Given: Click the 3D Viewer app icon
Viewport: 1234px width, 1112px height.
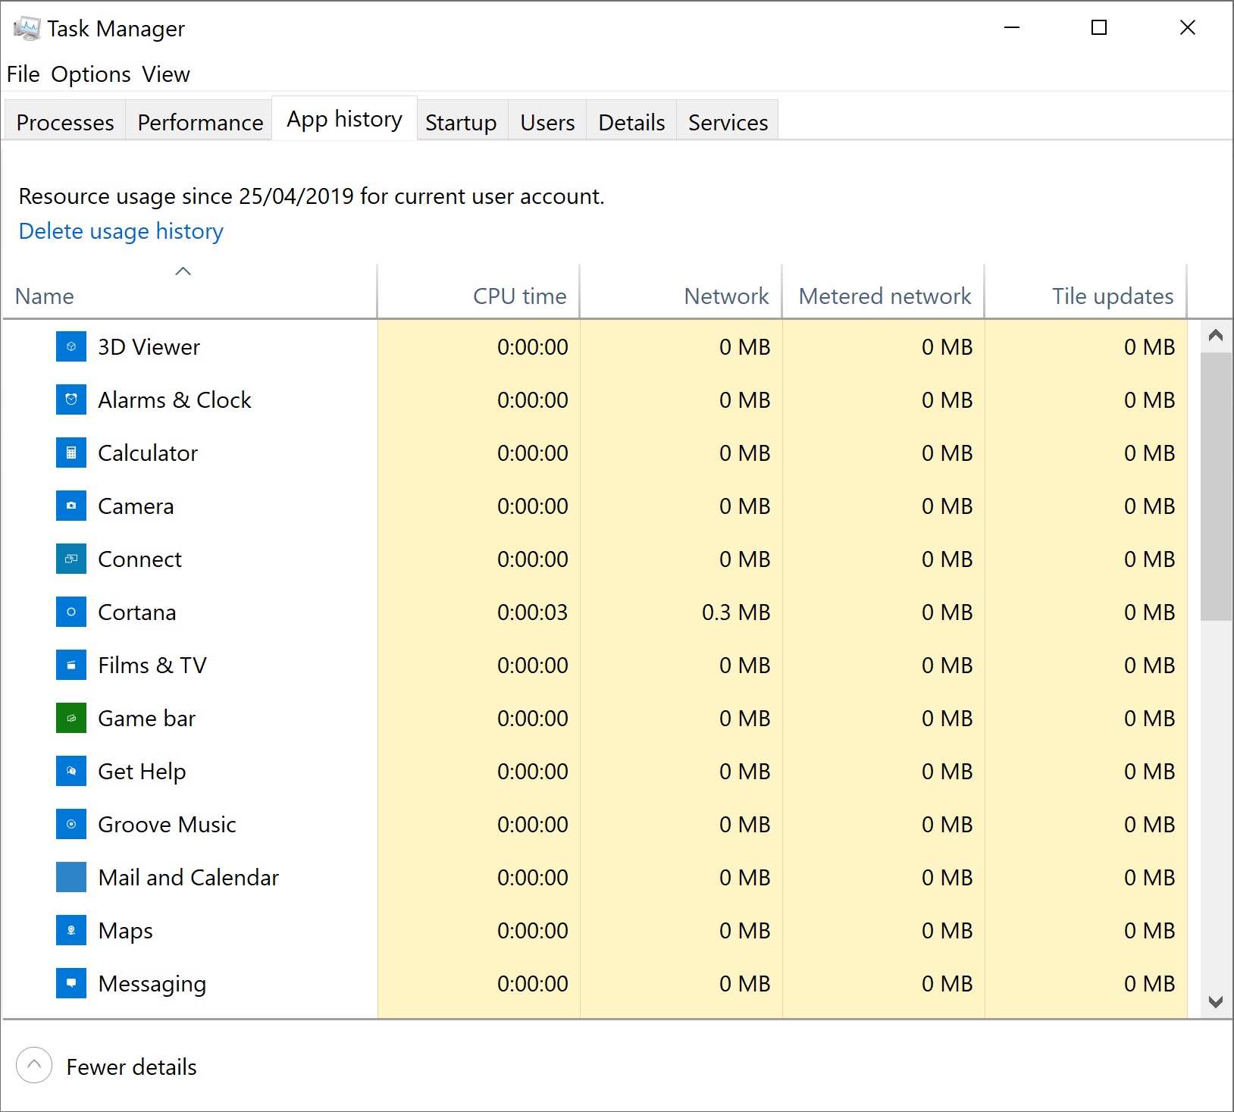Looking at the screenshot, I should click(71, 346).
